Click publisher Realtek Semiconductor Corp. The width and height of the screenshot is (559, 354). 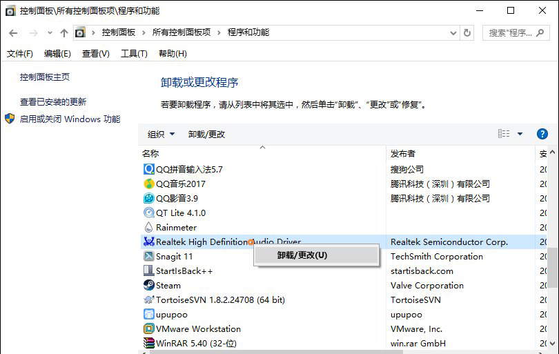point(449,242)
